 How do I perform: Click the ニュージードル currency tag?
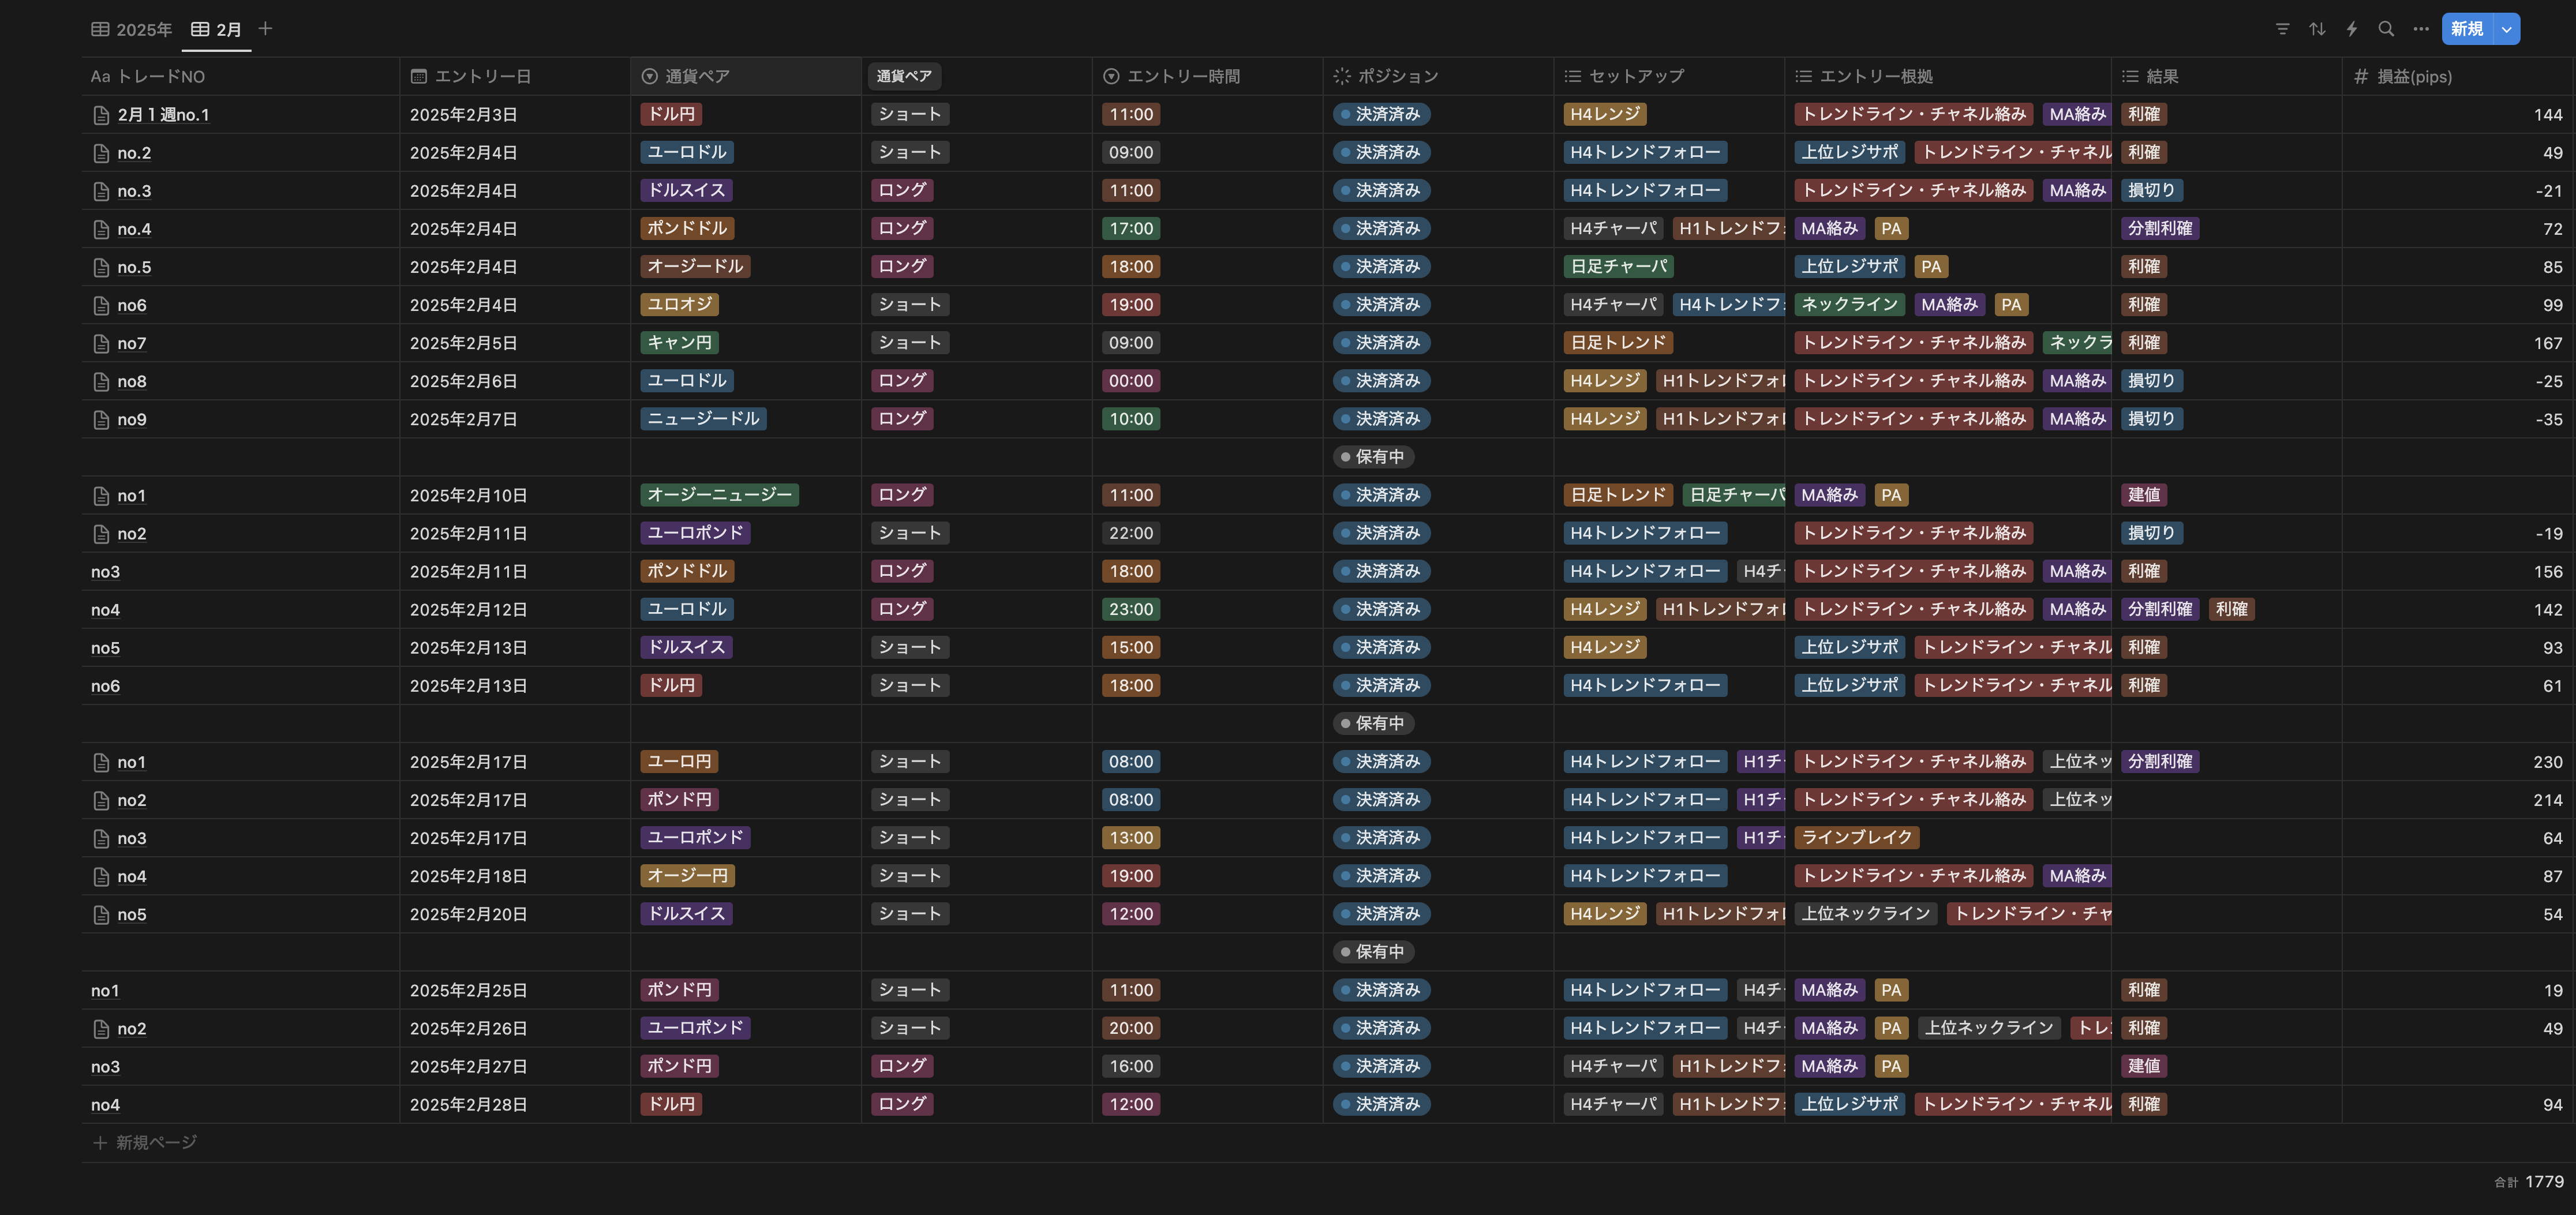704,418
